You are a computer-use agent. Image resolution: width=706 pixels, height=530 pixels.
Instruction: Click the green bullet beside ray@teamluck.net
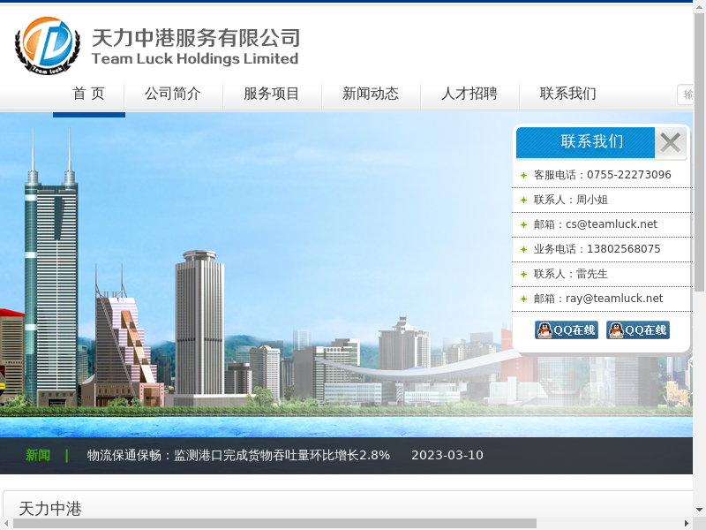point(523,299)
